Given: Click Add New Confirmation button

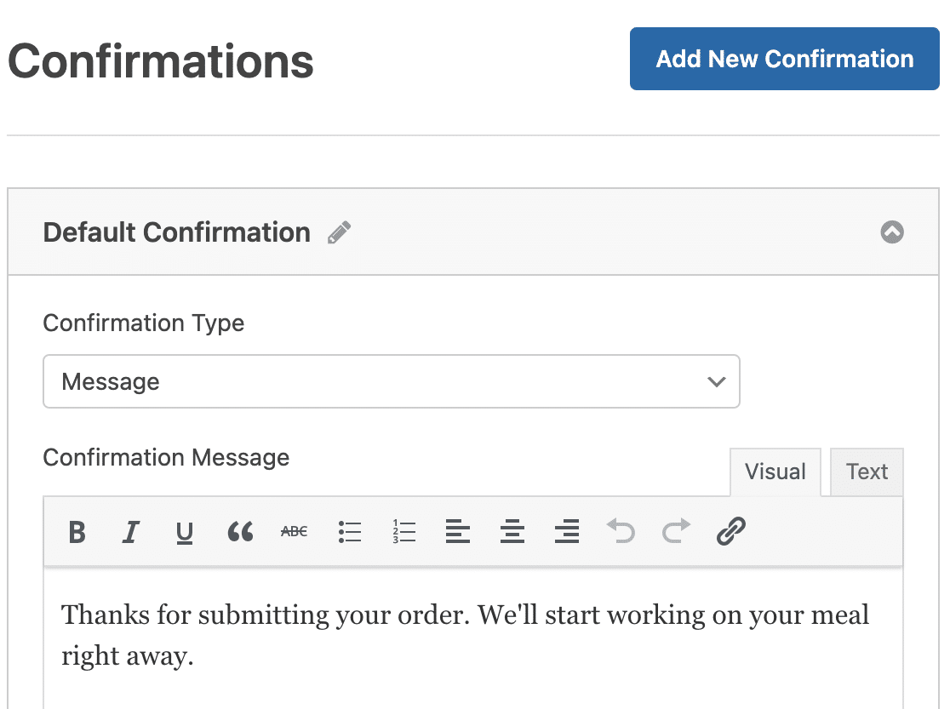Looking at the screenshot, I should (785, 59).
